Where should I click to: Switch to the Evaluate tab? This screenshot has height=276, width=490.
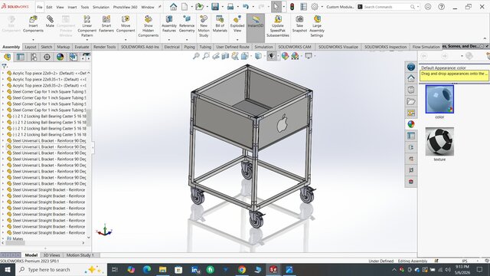pyautogui.click(x=82, y=47)
